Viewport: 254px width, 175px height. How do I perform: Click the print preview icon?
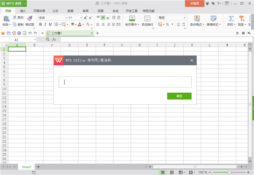click(25, 33)
